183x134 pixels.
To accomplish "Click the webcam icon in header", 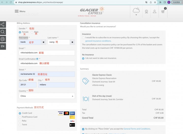I will [x=146, y=11].
